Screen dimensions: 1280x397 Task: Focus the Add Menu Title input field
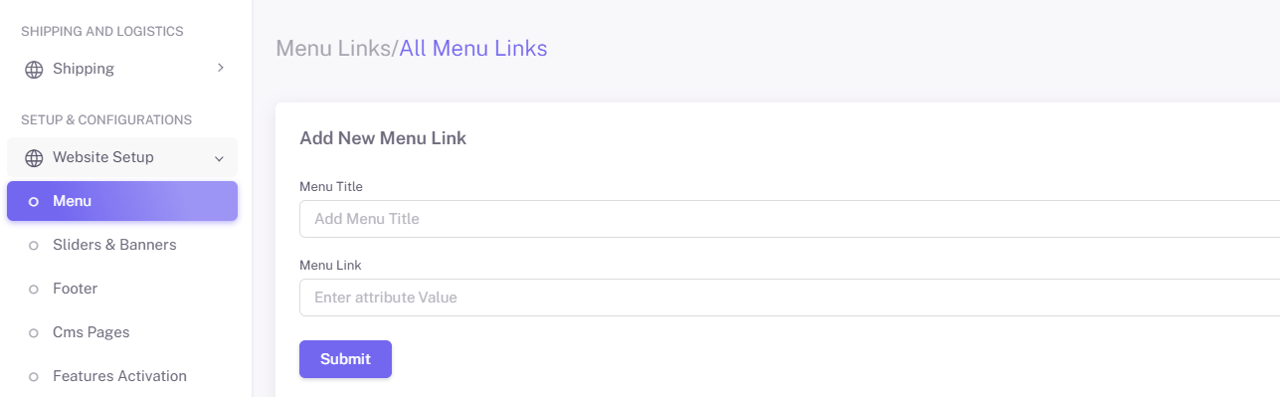pos(790,219)
